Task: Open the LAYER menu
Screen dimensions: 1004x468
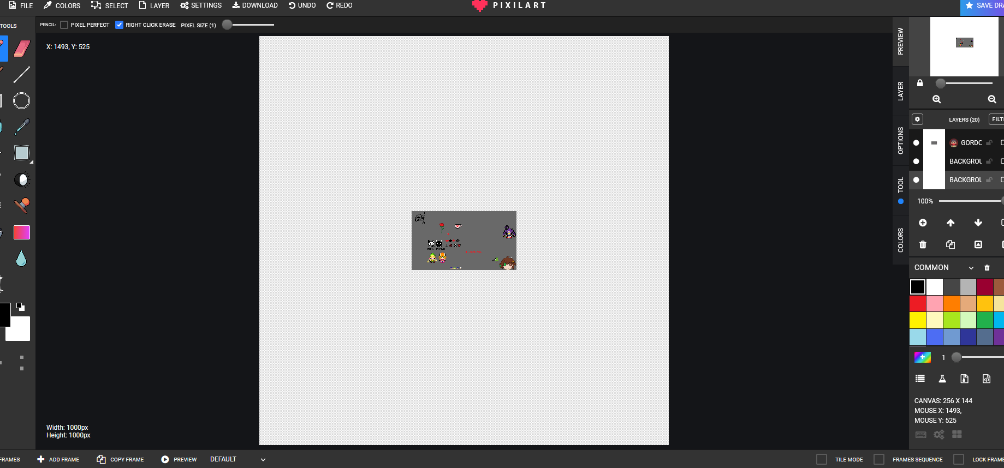Action: tap(154, 5)
